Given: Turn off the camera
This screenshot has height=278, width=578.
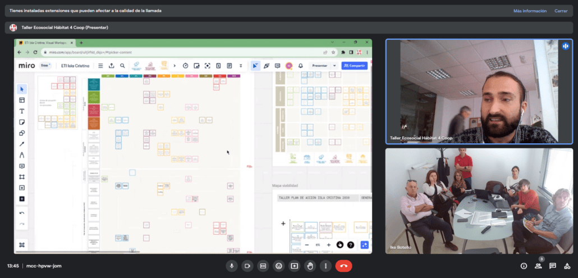Looking at the screenshot, I should pyautogui.click(x=247, y=266).
